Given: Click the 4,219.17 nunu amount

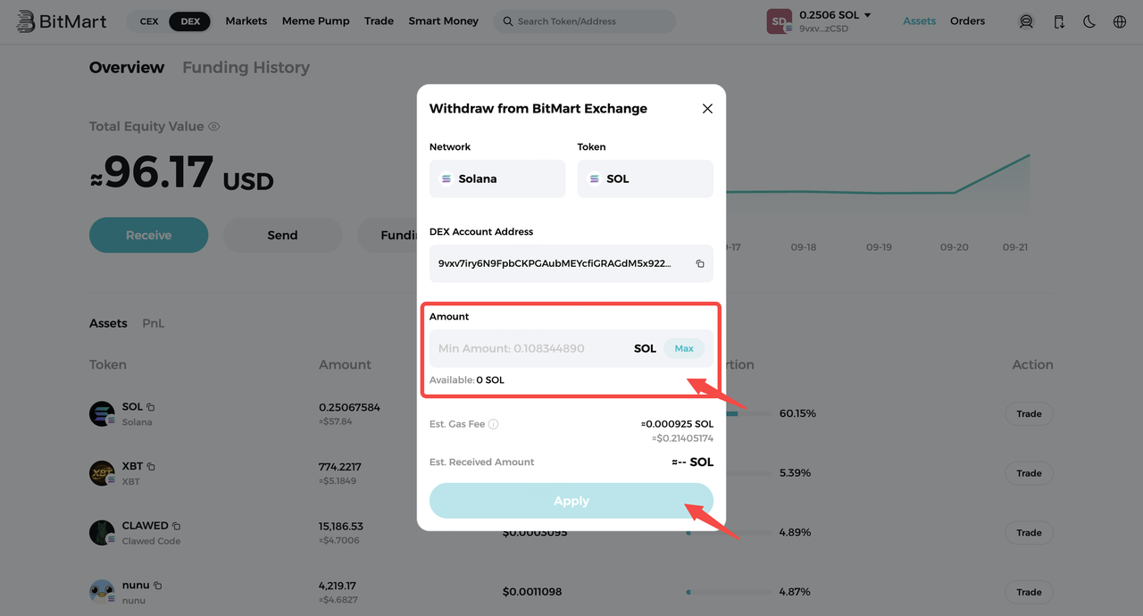Looking at the screenshot, I should [x=338, y=586].
